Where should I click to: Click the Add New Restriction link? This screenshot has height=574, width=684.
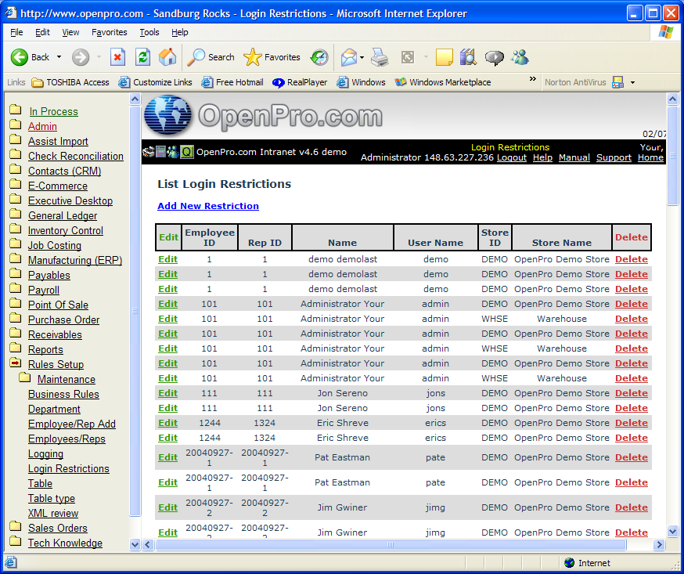(x=207, y=206)
